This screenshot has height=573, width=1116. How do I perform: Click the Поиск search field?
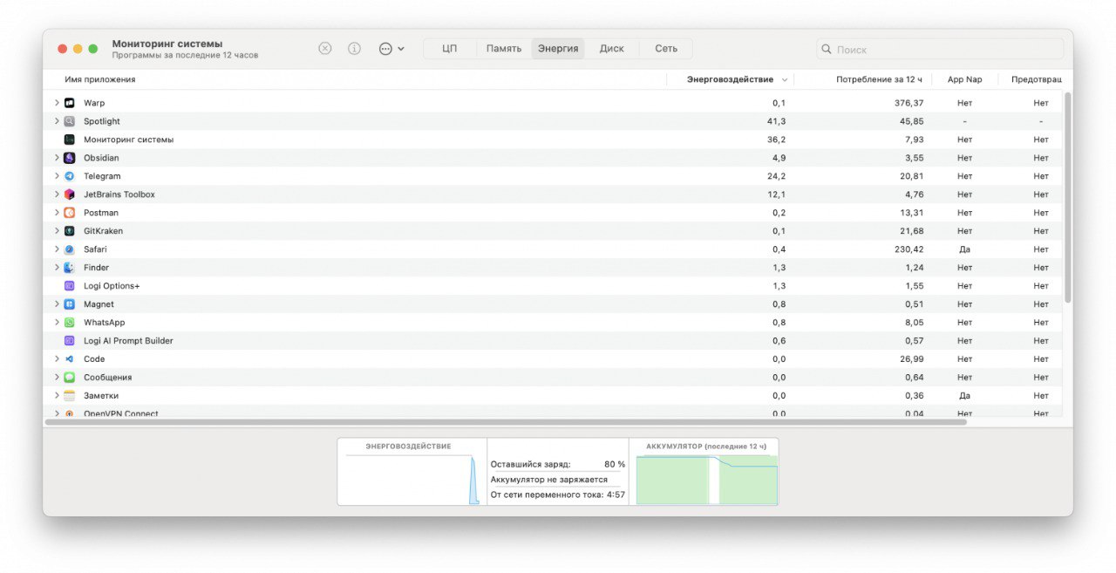tap(940, 50)
